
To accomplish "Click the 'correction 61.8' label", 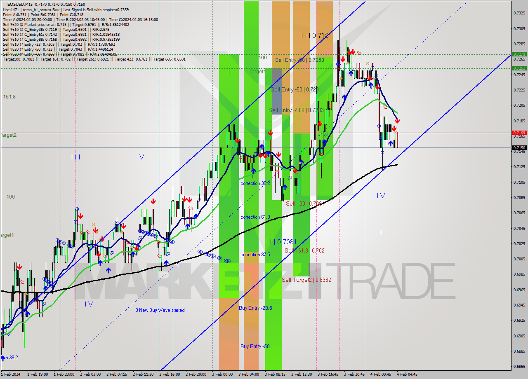I will (255, 217).
